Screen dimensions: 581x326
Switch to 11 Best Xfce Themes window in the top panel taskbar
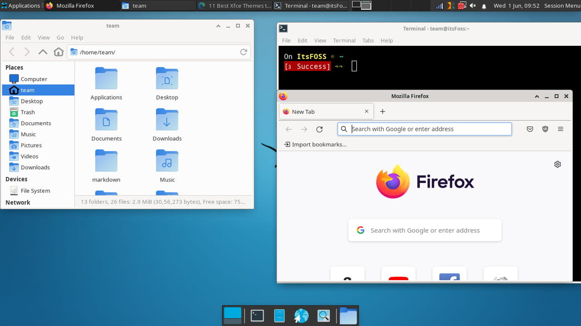tap(234, 6)
